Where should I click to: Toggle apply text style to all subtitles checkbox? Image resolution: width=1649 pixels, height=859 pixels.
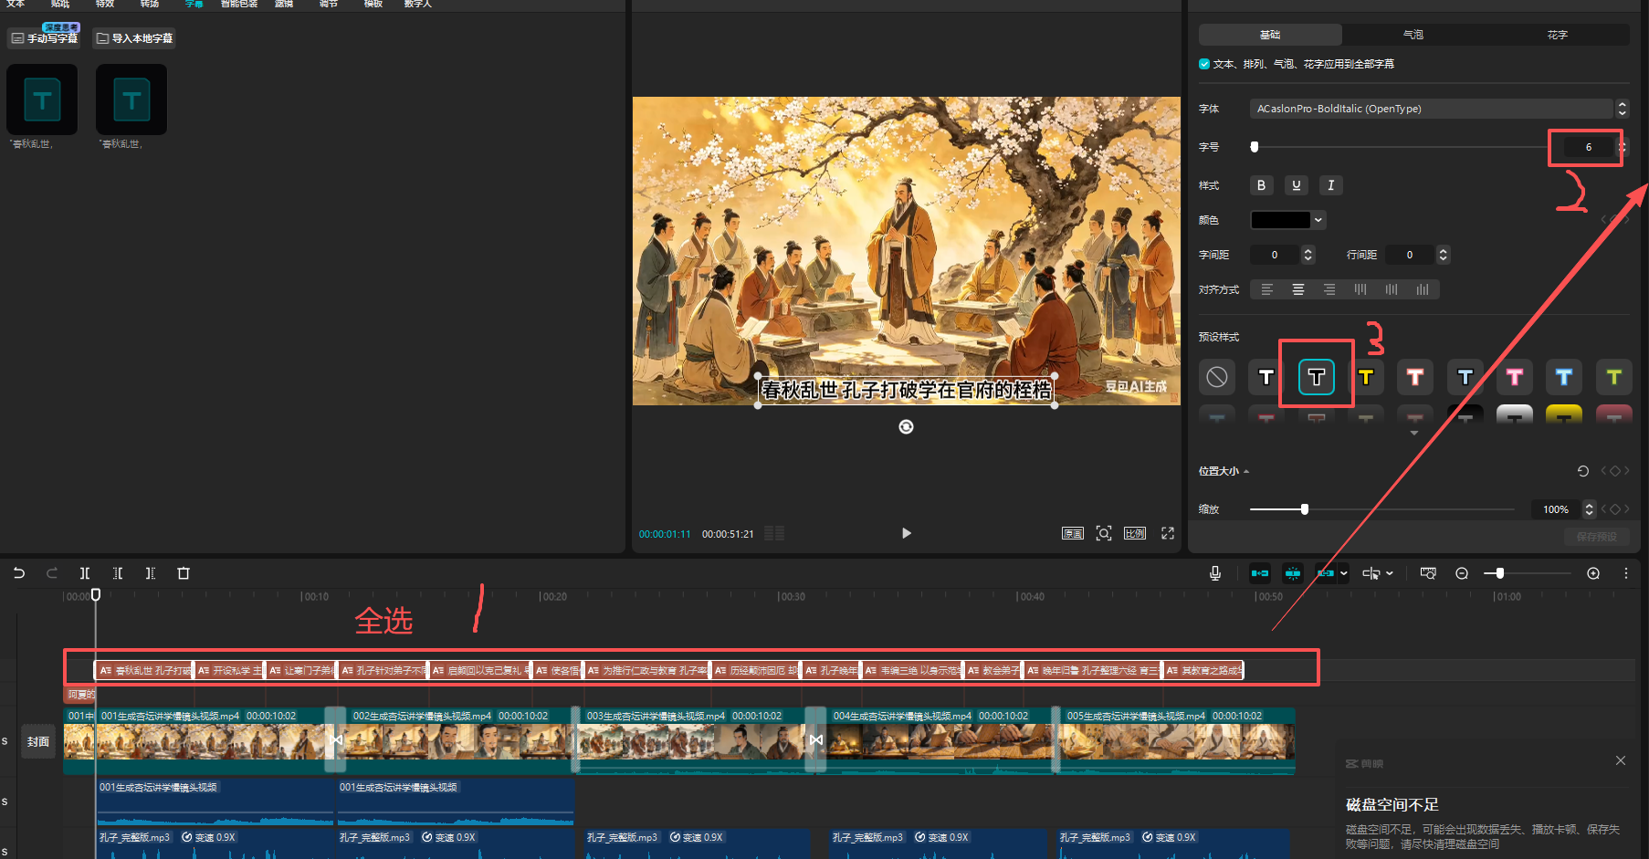tap(1204, 64)
